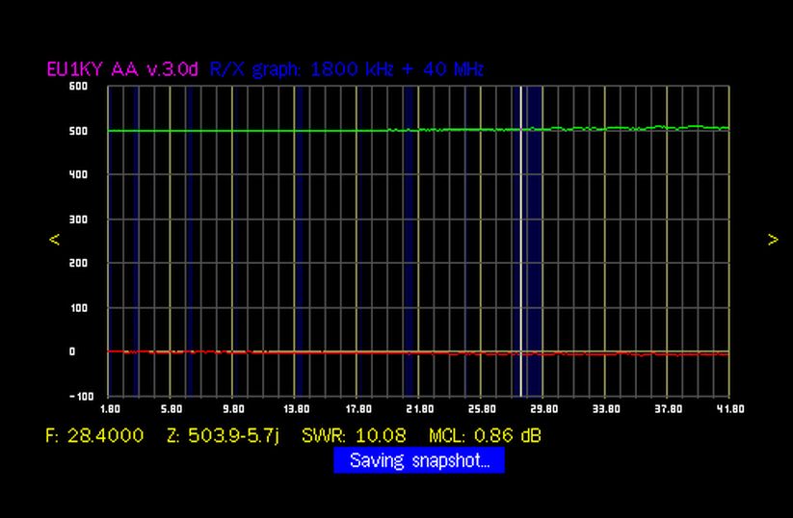Click the 0 label on the Y axis
Image resolution: width=793 pixels, height=518 pixels.
[x=58, y=352]
